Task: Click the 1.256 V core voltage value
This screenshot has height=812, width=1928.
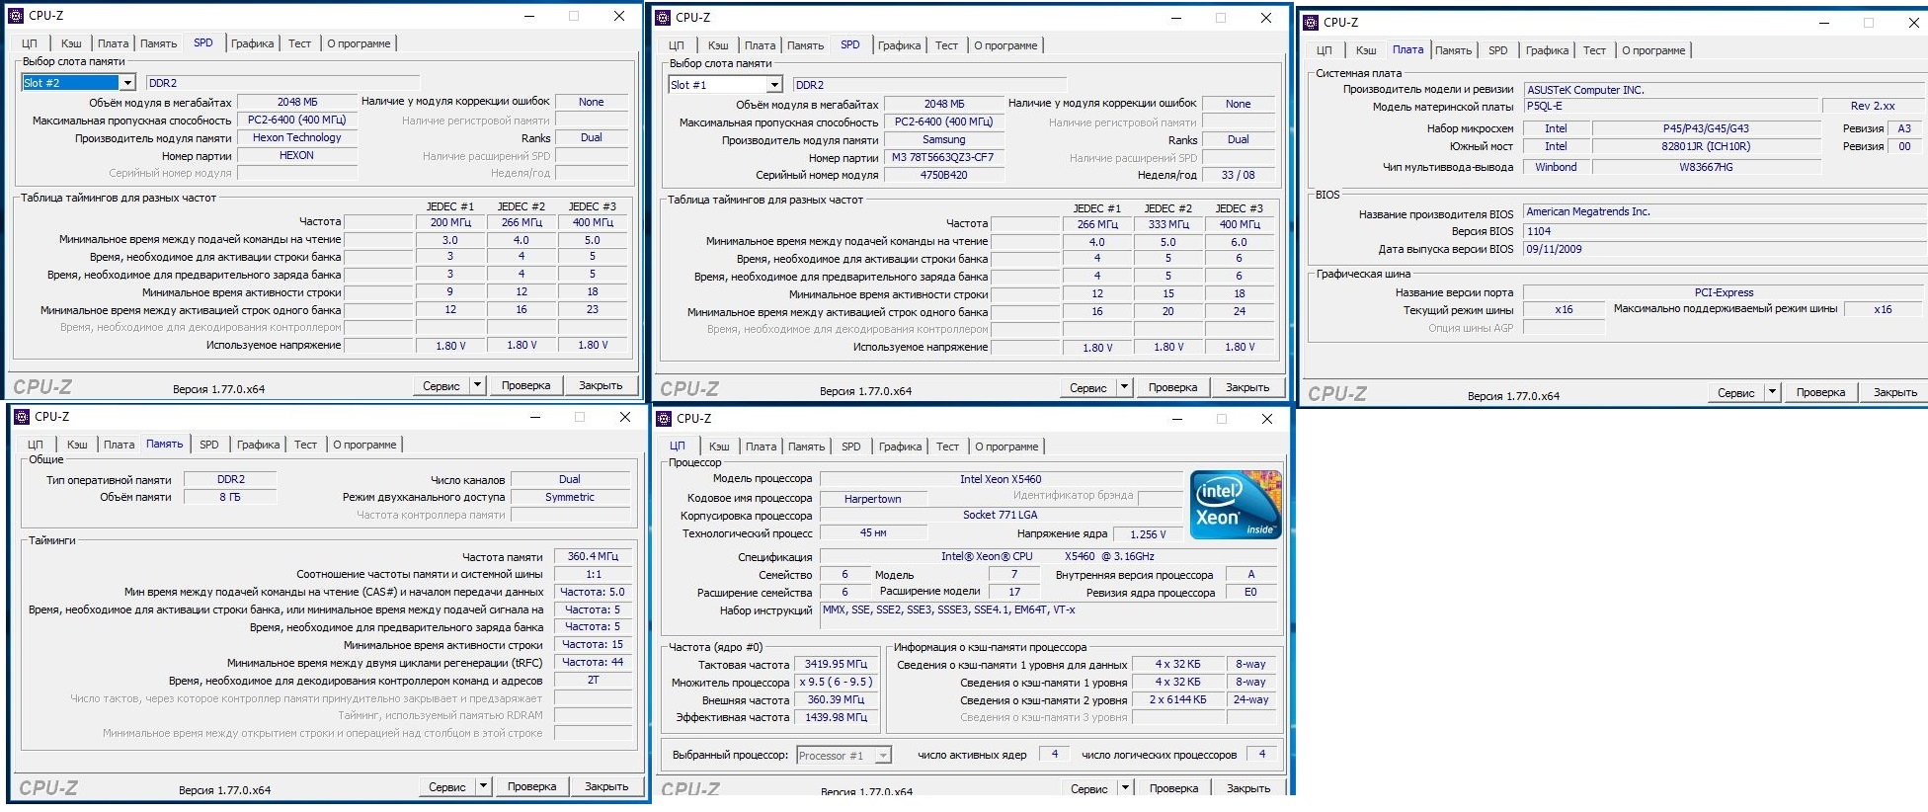Action: (1148, 534)
